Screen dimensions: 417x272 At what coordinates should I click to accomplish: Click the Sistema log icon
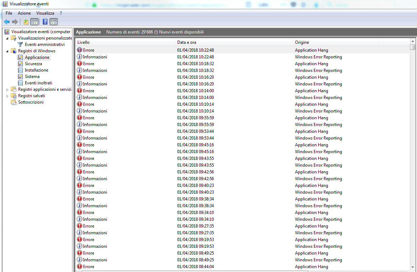20,77
